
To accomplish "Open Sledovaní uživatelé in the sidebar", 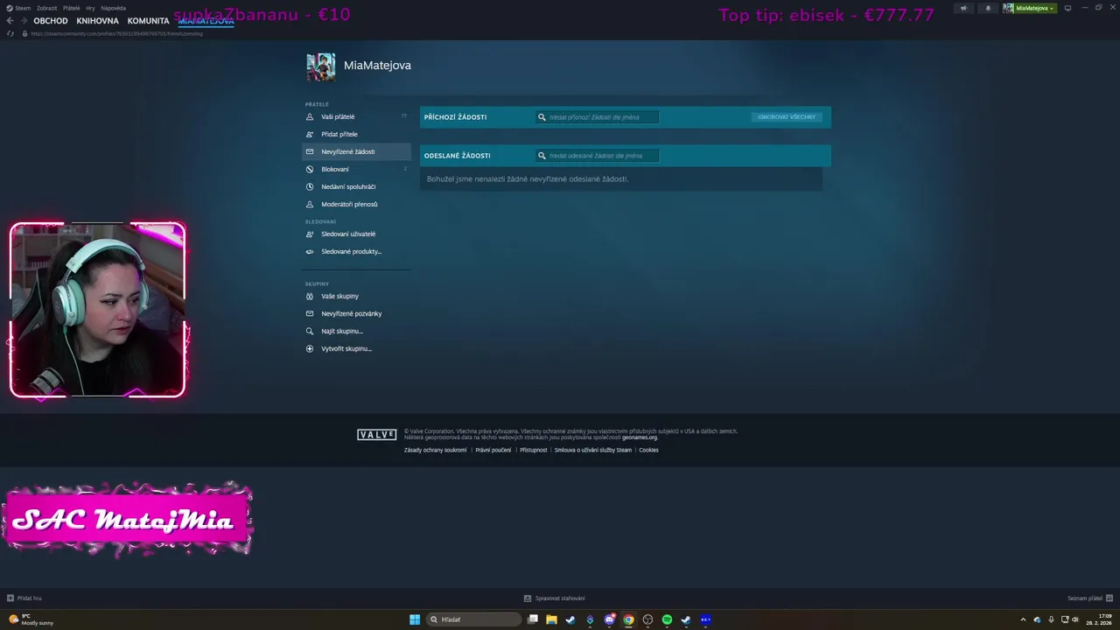I will coord(357,234).
